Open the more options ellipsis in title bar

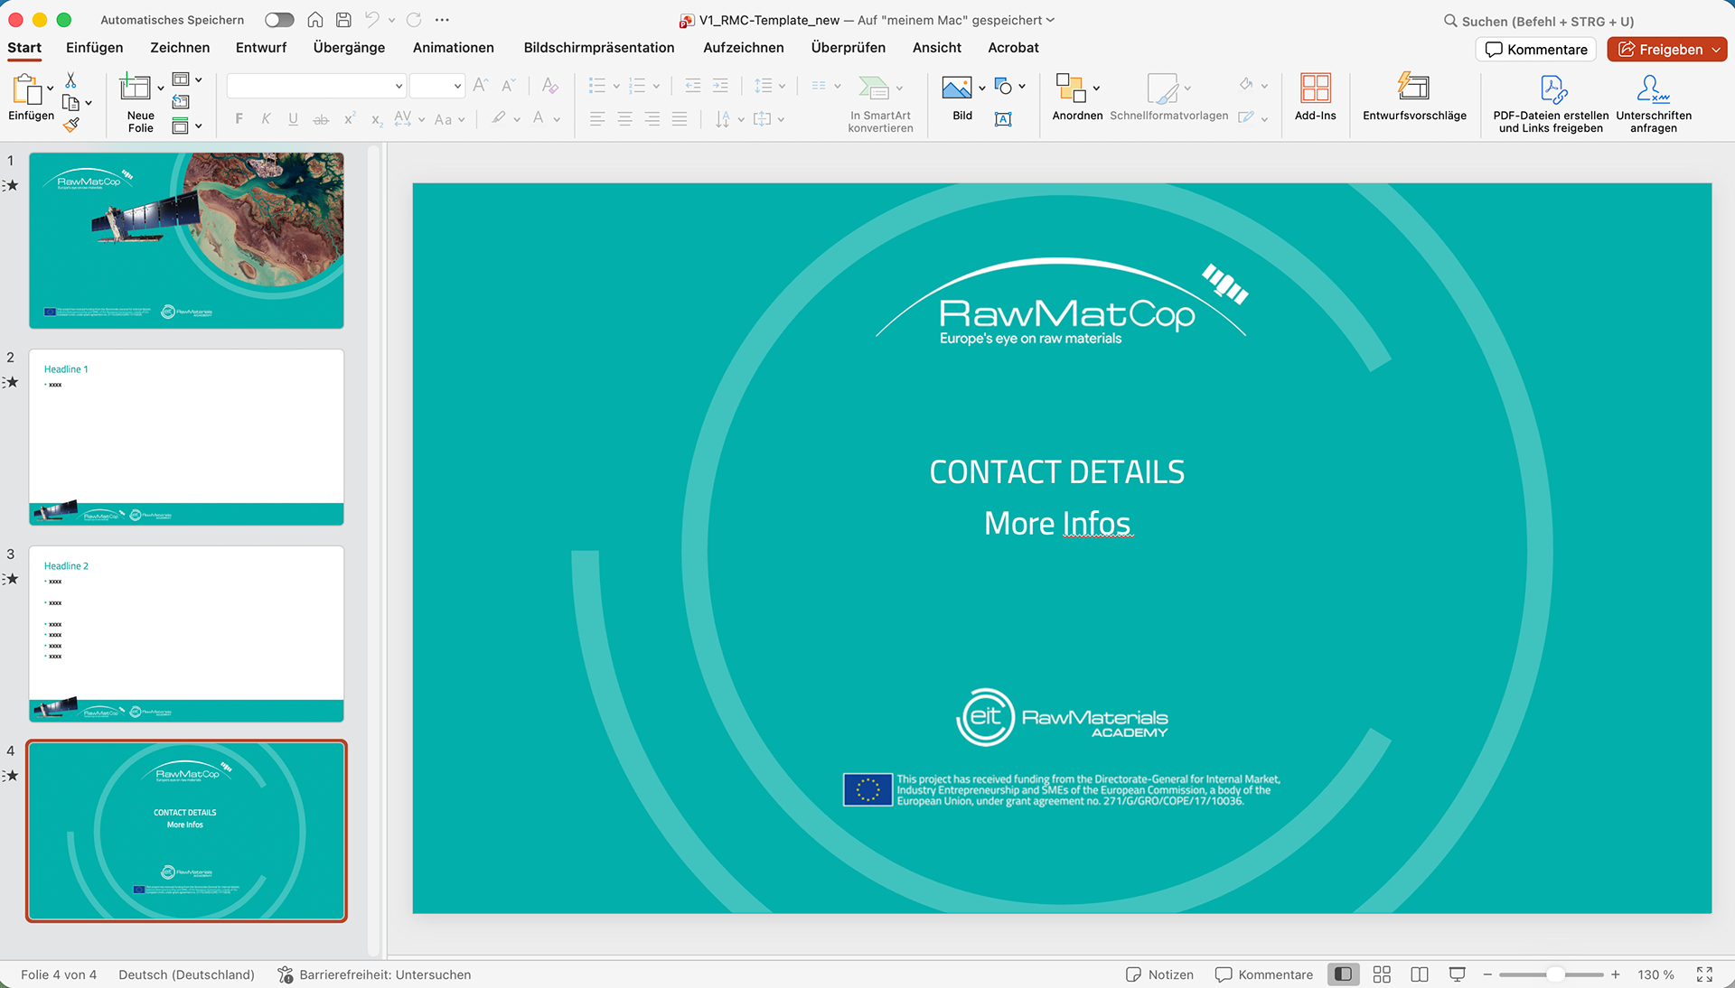[442, 20]
